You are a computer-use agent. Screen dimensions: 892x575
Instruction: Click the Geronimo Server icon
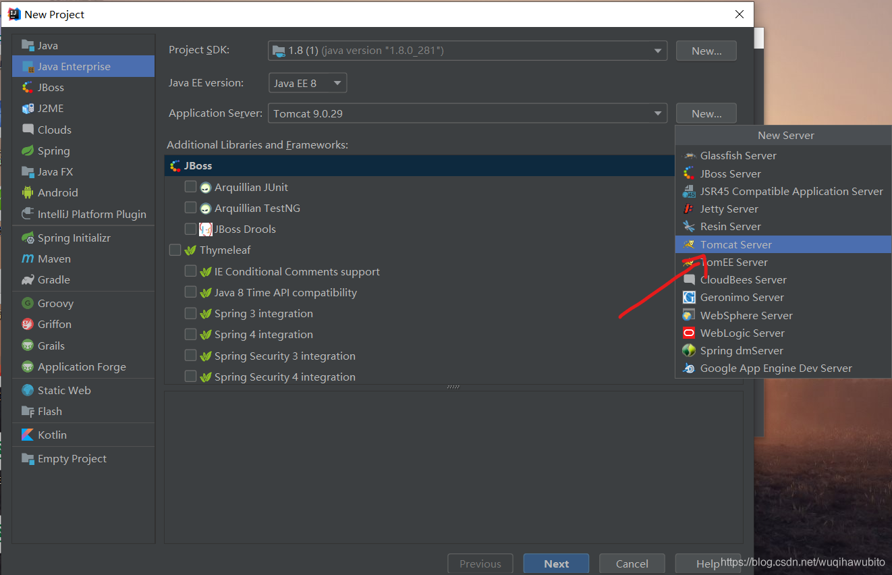click(689, 297)
